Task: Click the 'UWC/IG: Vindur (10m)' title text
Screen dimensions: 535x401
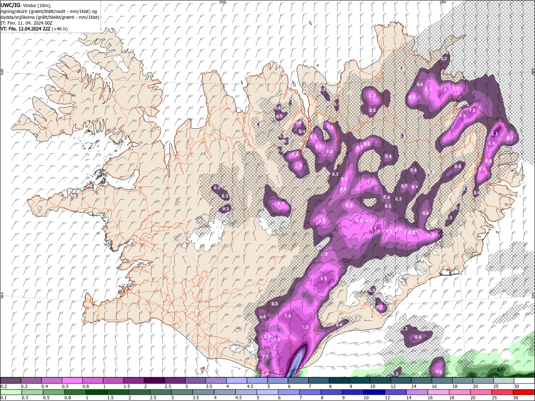Action: (26, 5)
